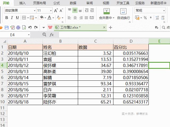The image size is (170, 127).
Task: Justify text alignment icon
Action: tap(86, 18)
